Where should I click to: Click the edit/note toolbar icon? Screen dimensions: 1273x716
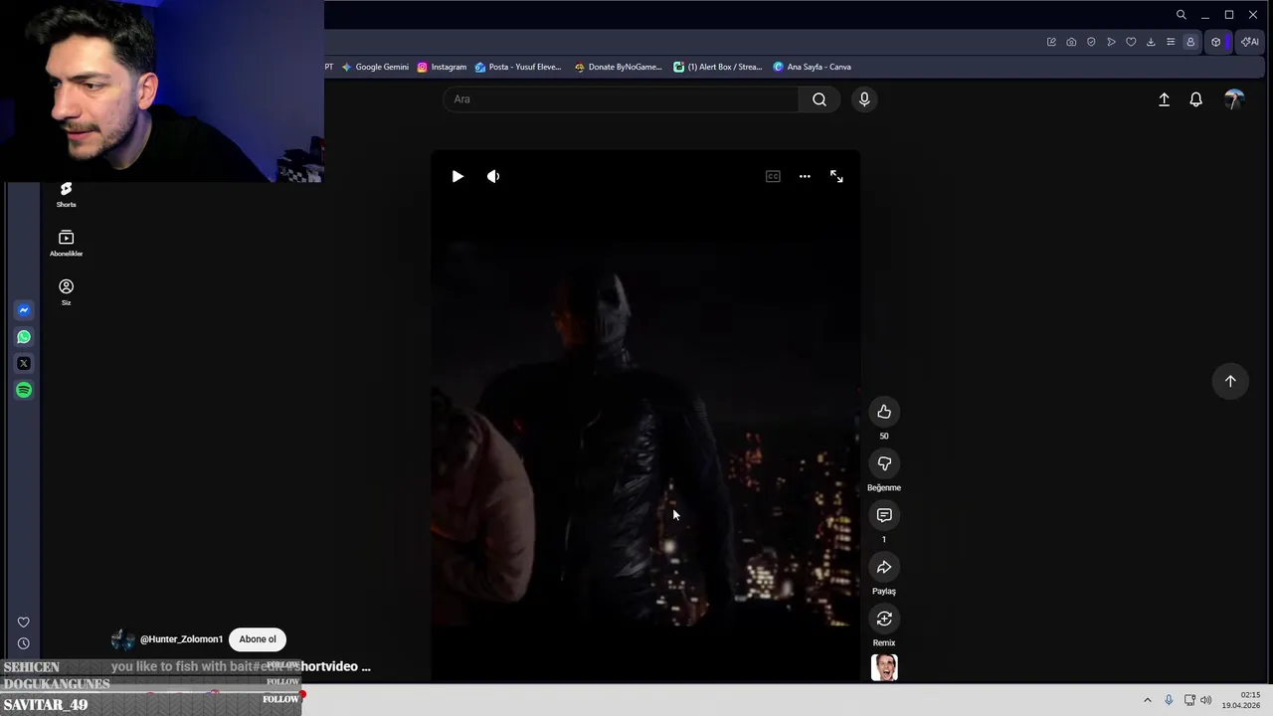[x=1051, y=42]
